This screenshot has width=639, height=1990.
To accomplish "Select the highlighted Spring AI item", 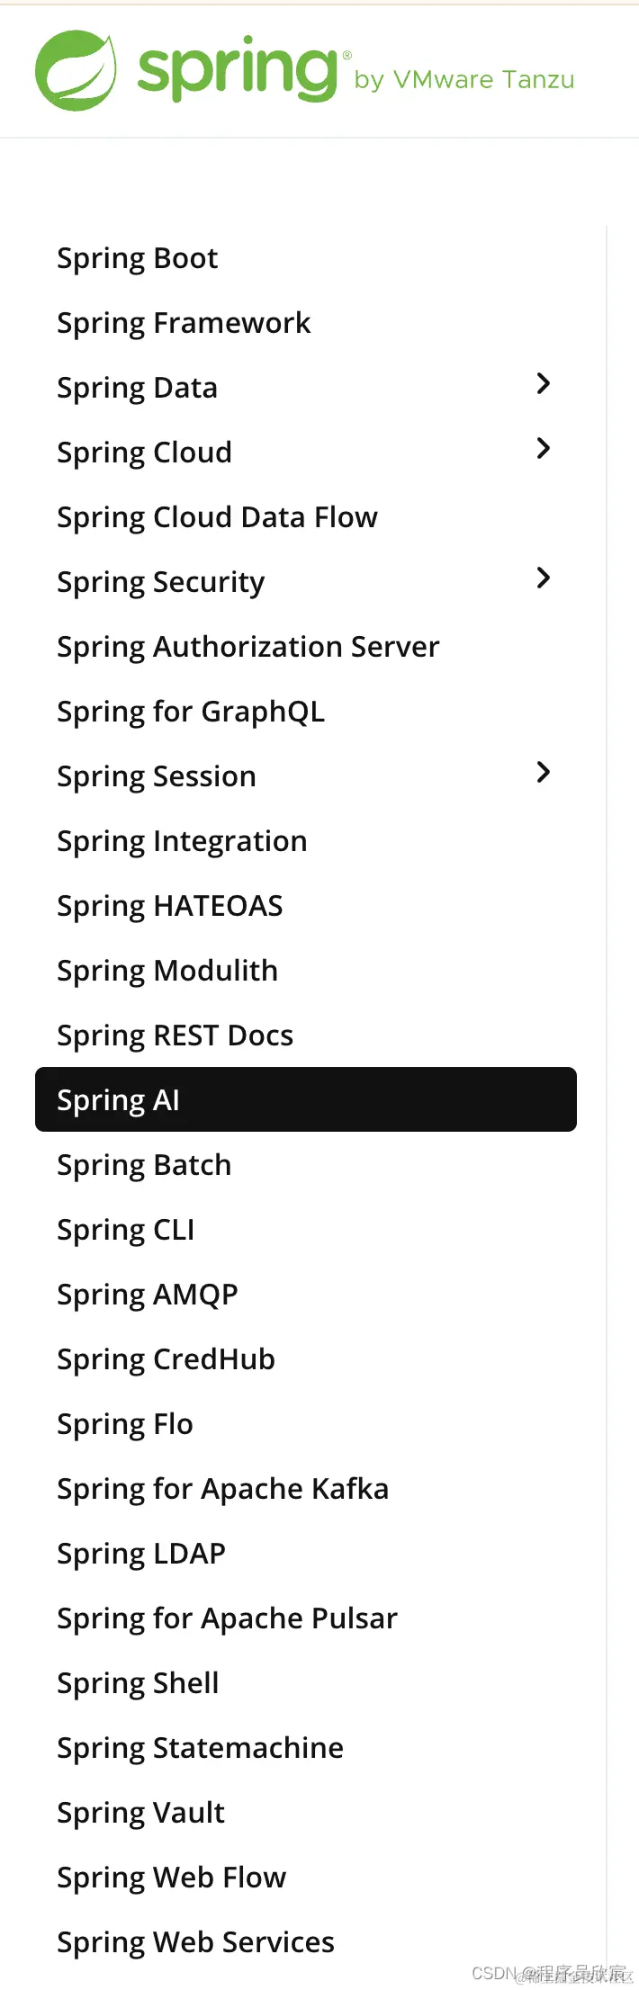I will point(306,1099).
